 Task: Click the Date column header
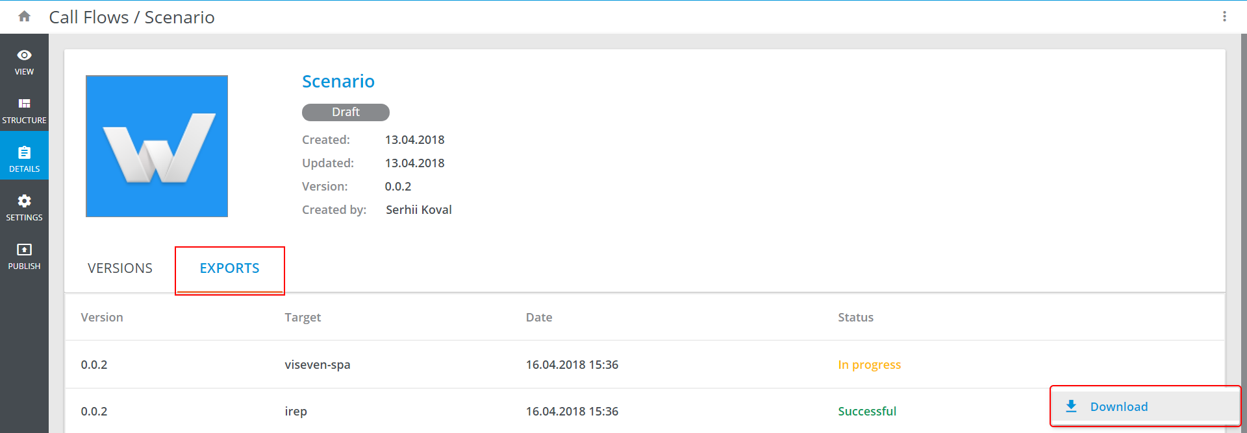(x=539, y=318)
